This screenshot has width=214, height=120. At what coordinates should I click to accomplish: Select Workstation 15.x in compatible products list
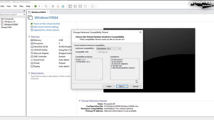[x=83, y=62]
